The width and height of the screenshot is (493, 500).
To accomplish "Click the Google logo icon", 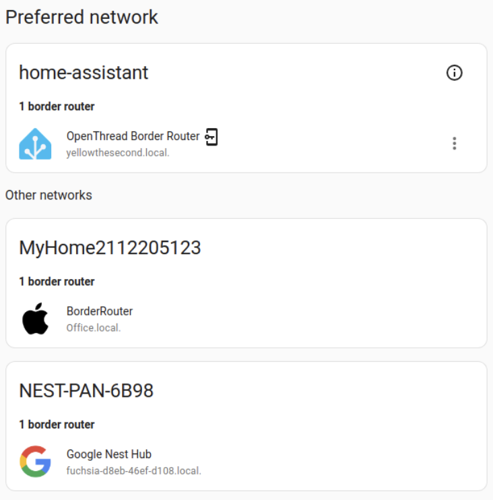I will tap(35, 462).
